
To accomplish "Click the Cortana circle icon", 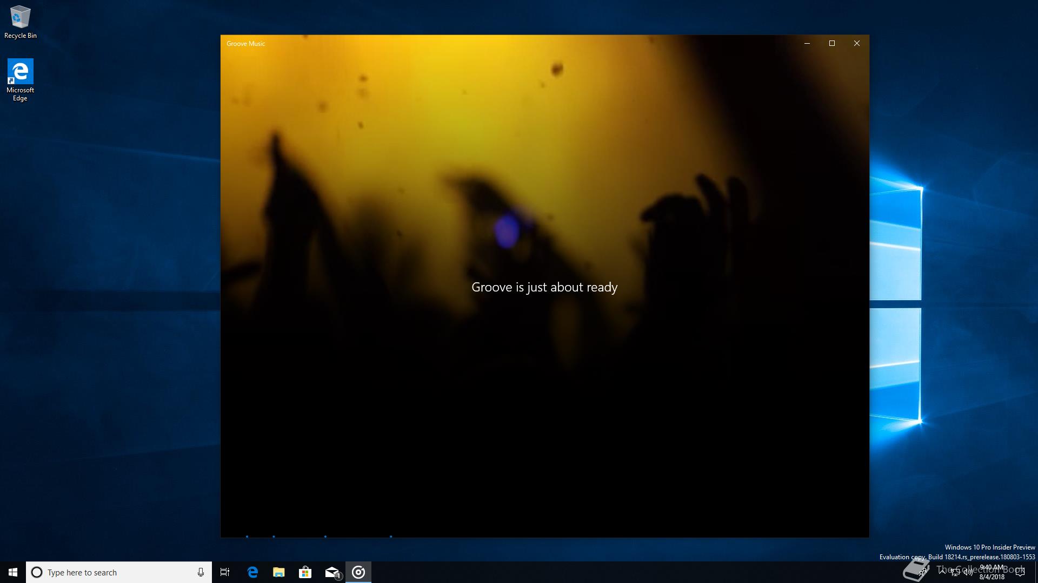I will tap(37, 572).
